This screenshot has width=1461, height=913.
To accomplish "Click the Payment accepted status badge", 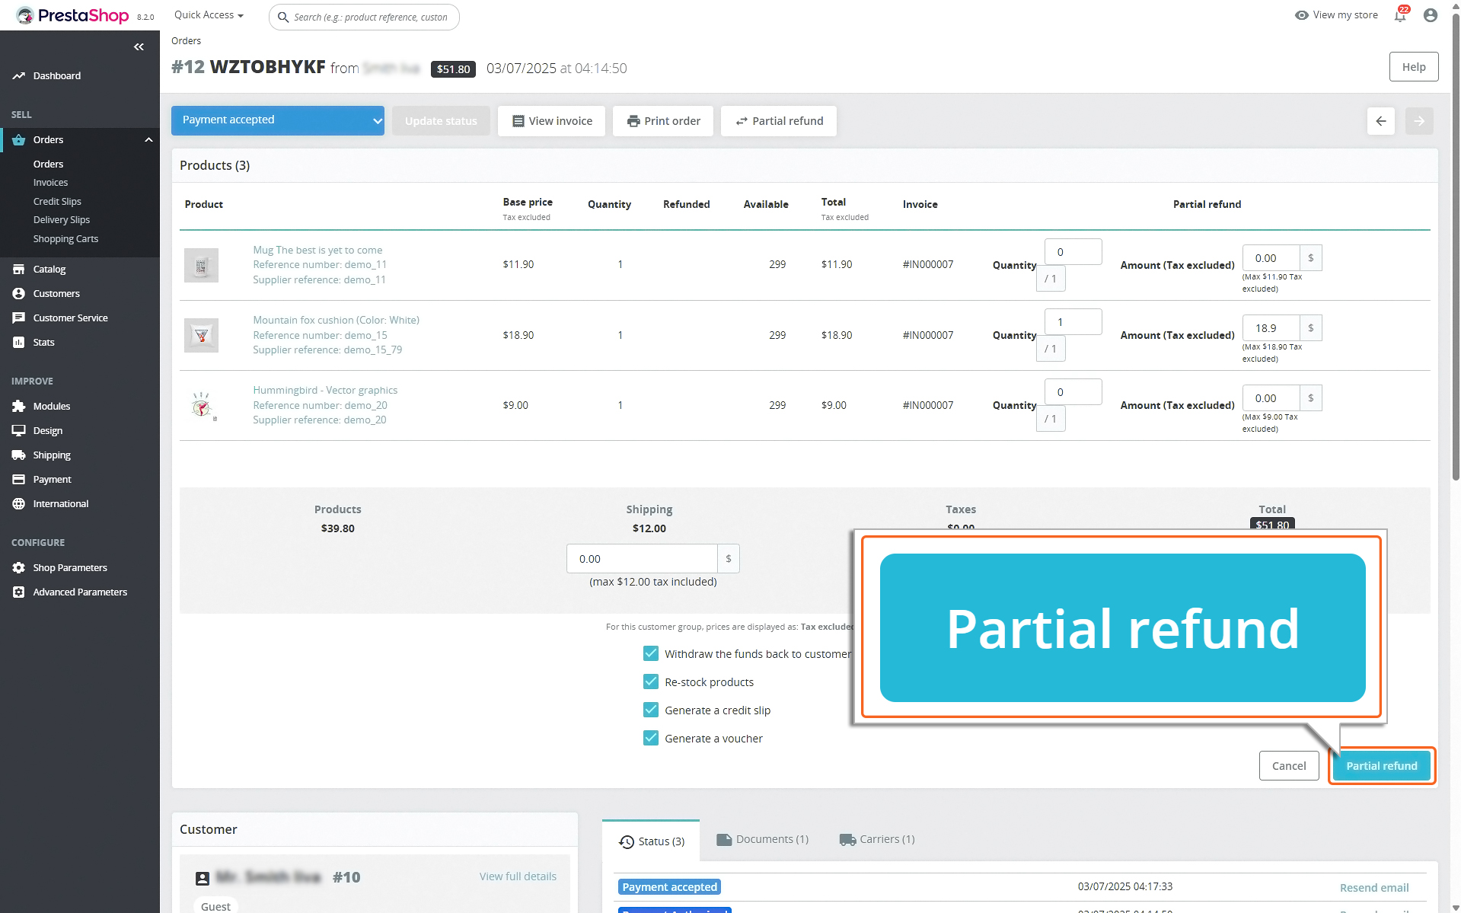I will [x=669, y=887].
